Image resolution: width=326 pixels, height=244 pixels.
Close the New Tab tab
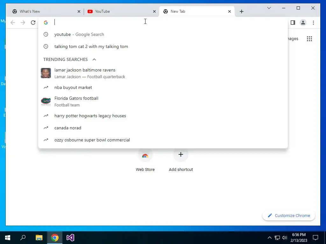(x=230, y=12)
